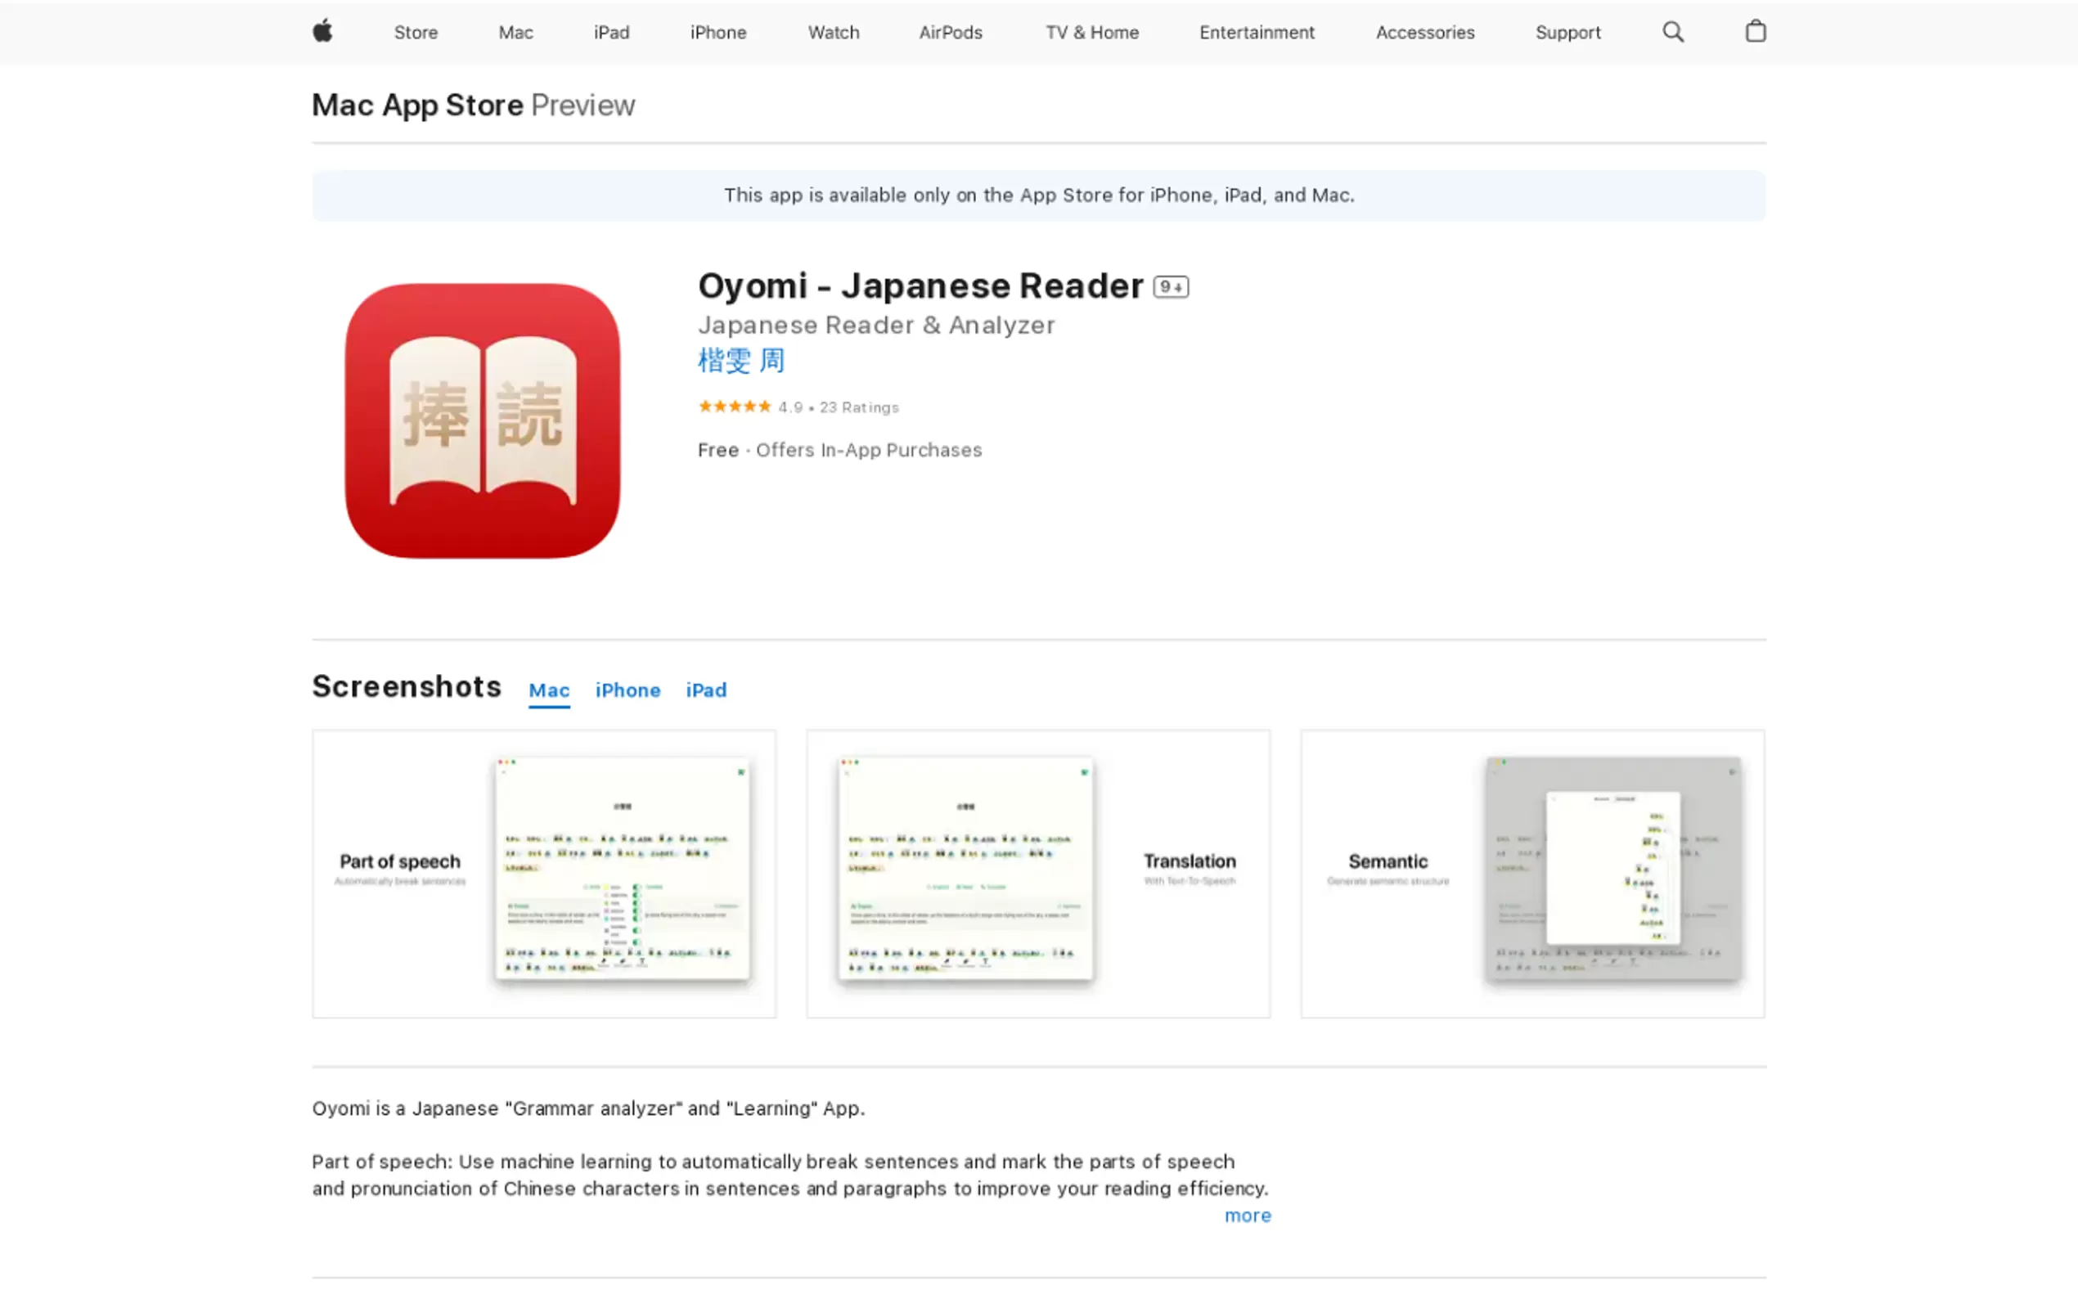Switch to iPhone screenshots tab
2078x1299 pixels.
point(627,690)
